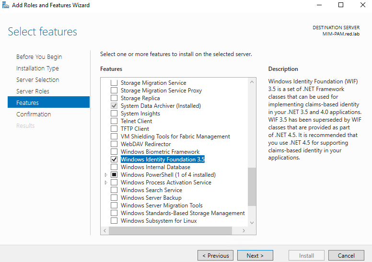Click the Next button
Image resolution: width=372 pixels, height=262 pixels.
[255, 255]
